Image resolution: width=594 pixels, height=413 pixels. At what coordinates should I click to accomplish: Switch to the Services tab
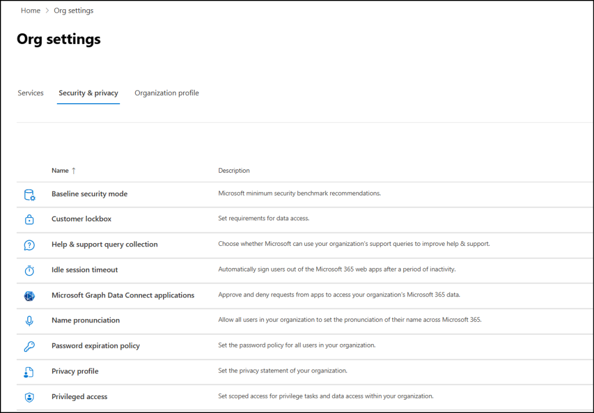pos(31,93)
